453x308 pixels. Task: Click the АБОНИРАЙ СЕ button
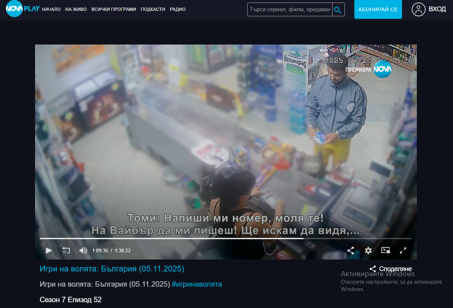378,9
